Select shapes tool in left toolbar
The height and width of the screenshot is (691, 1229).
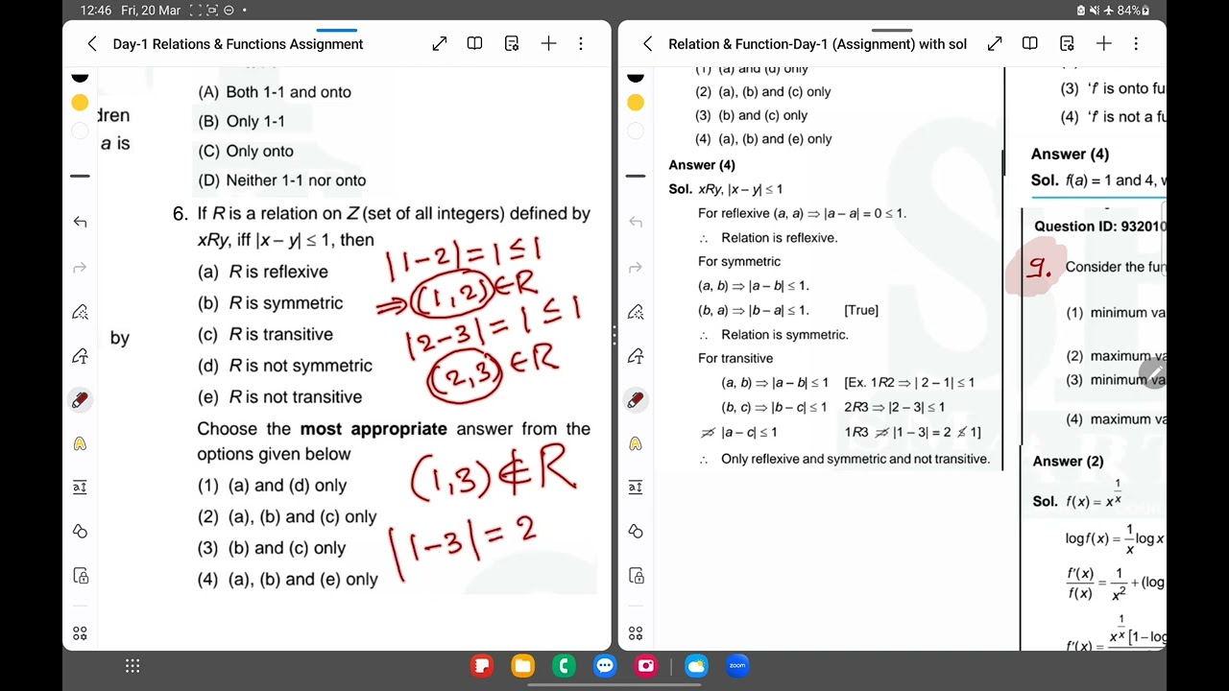80,532
